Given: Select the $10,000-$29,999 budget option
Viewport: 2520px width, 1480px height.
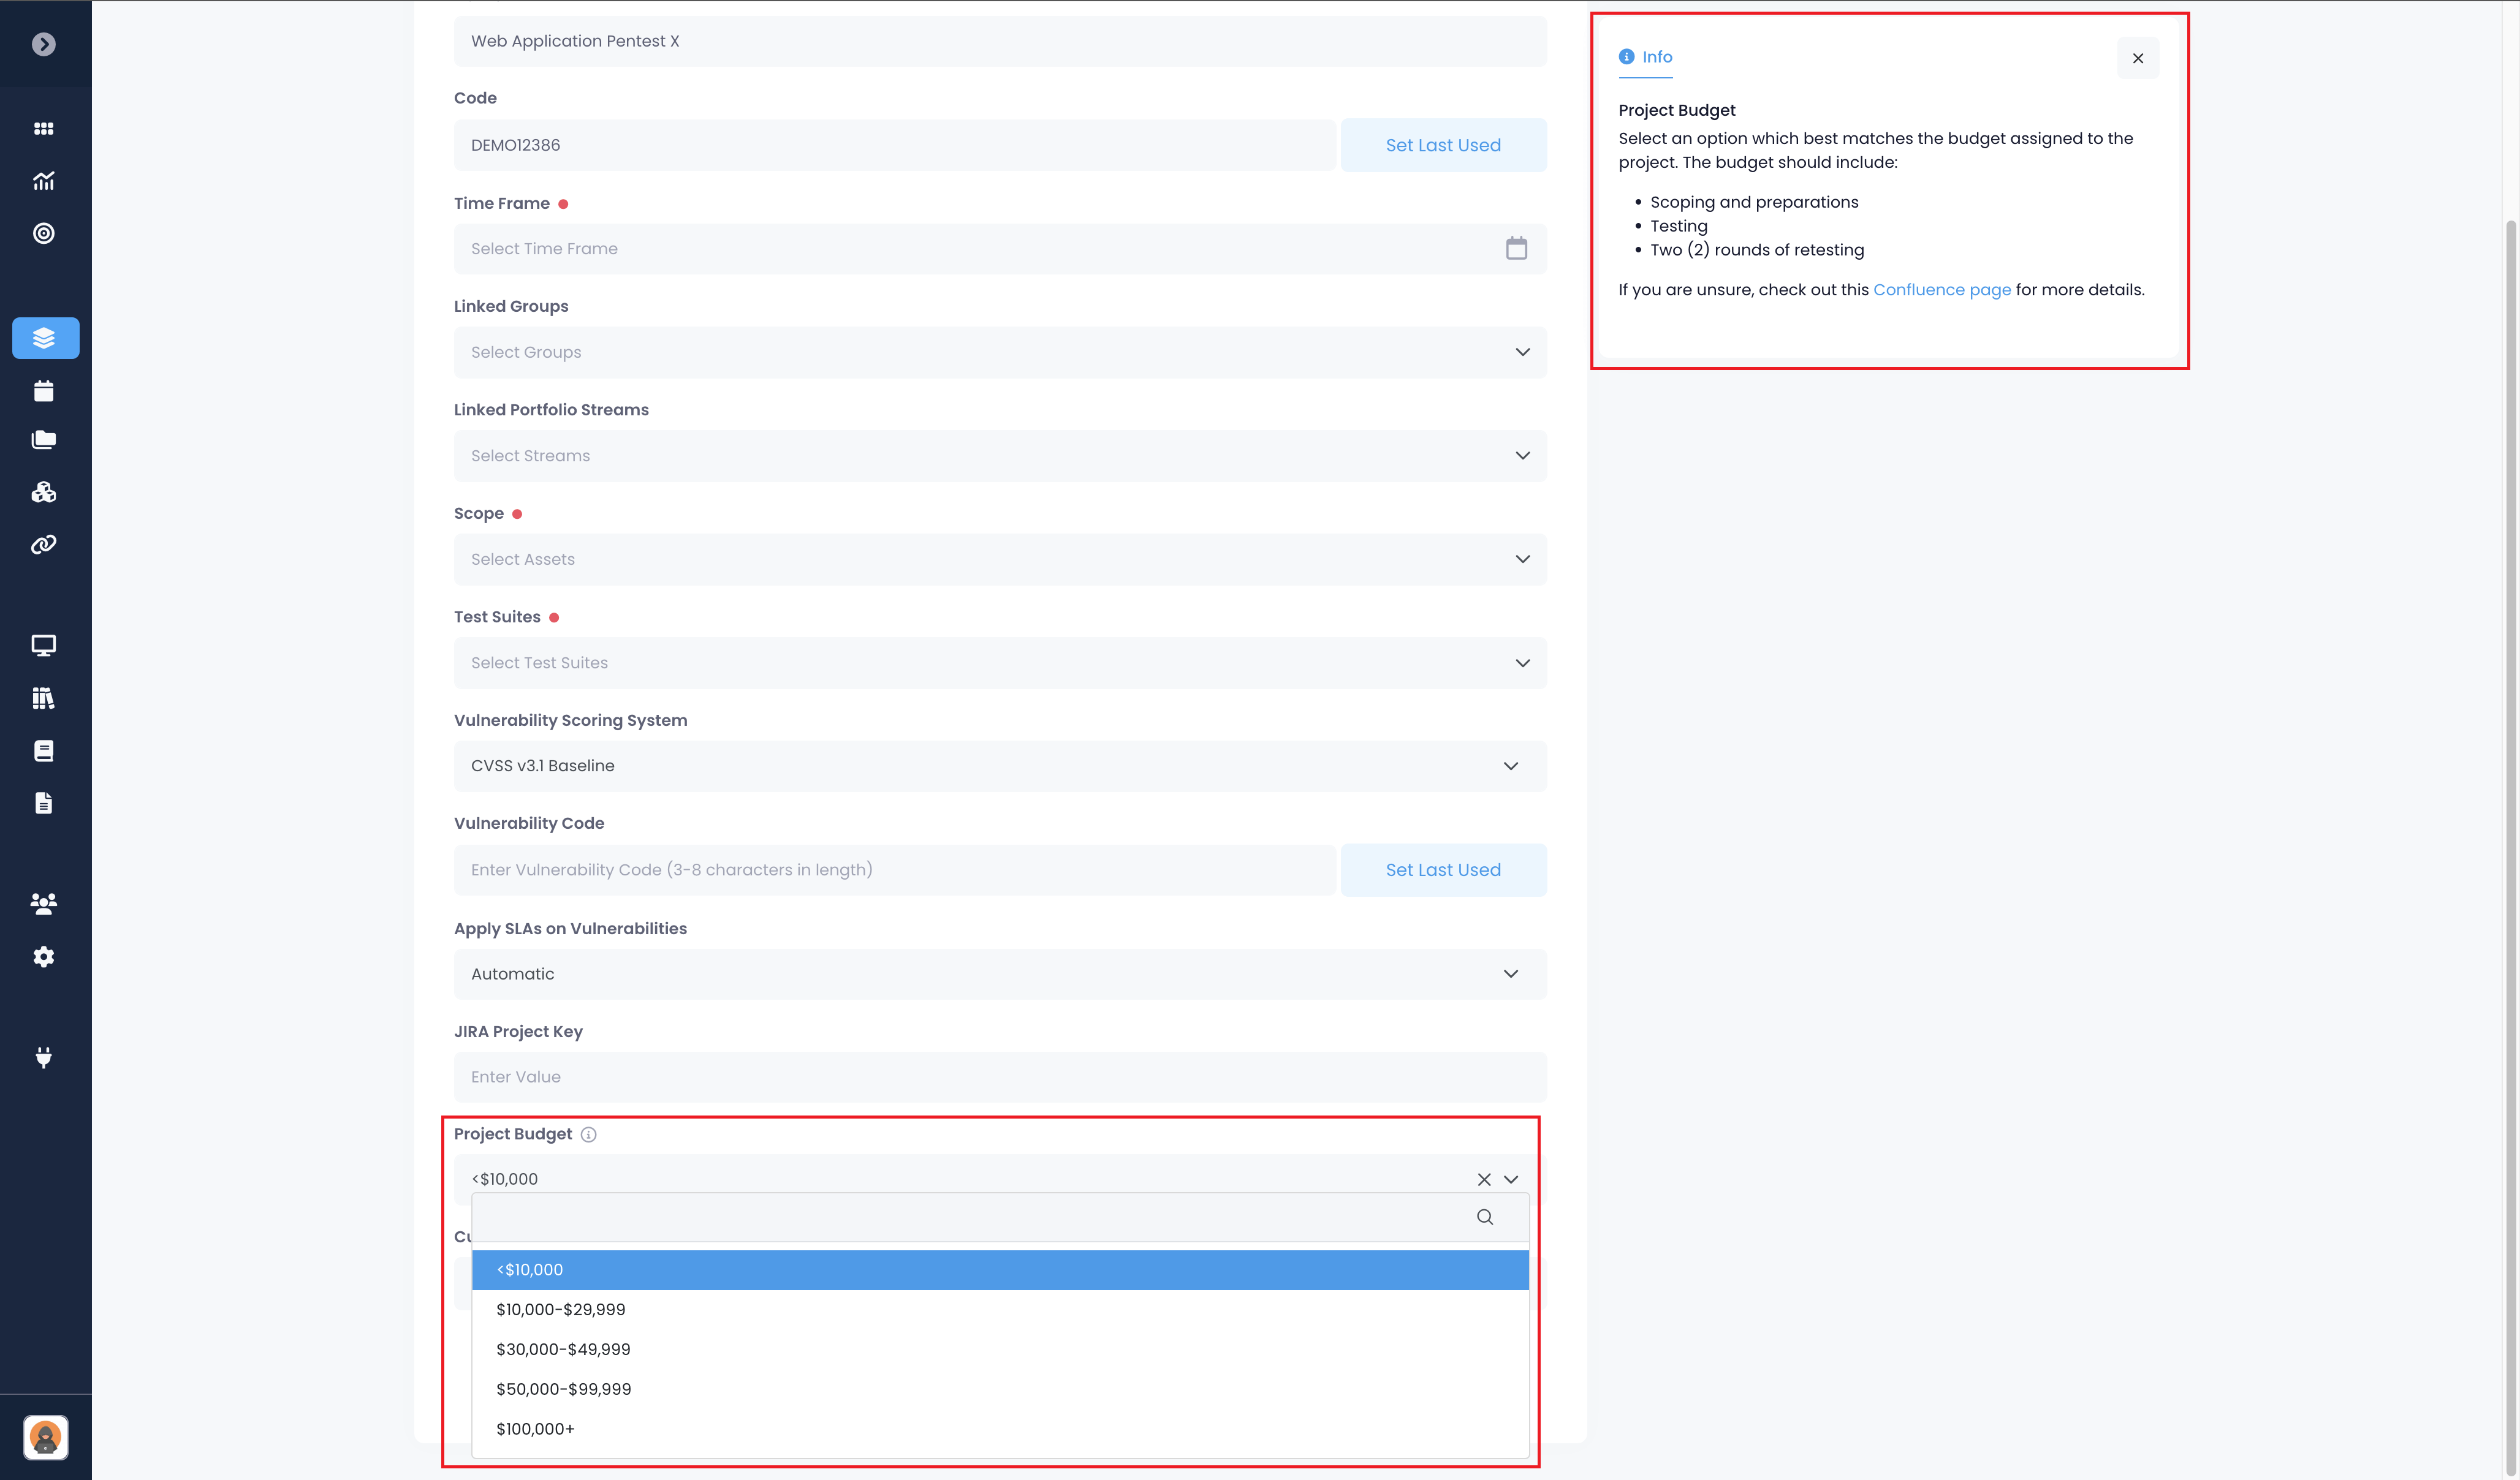Looking at the screenshot, I should (x=561, y=1309).
